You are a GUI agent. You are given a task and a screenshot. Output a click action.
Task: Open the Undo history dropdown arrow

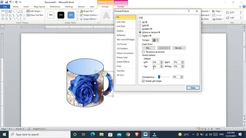pyautogui.click(x=13, y=2)
